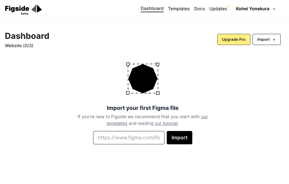Click the octagon illustration above the import heading

[143, 79]
